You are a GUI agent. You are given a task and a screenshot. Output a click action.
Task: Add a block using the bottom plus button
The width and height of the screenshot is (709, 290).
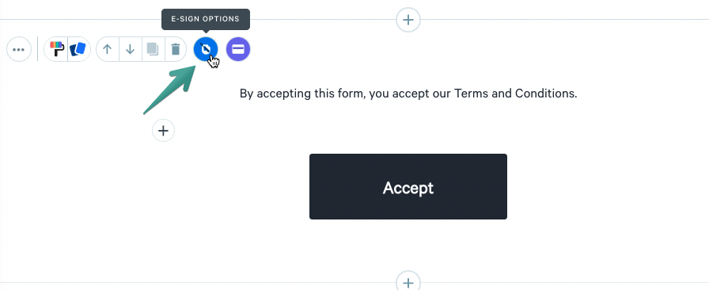coord(408,283)
